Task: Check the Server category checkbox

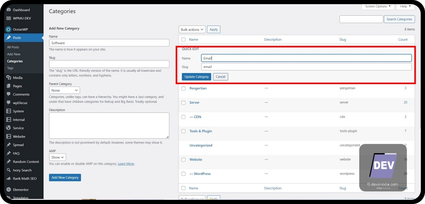Action: [x=183, y=103]
